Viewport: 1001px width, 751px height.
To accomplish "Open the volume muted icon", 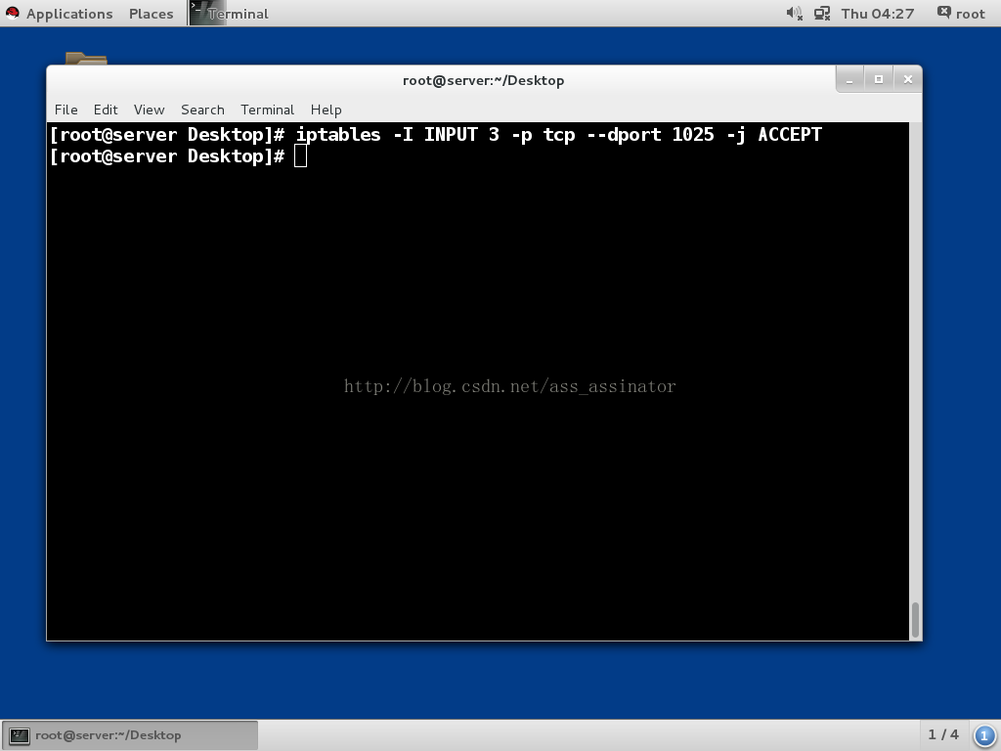I will (794, 14).
